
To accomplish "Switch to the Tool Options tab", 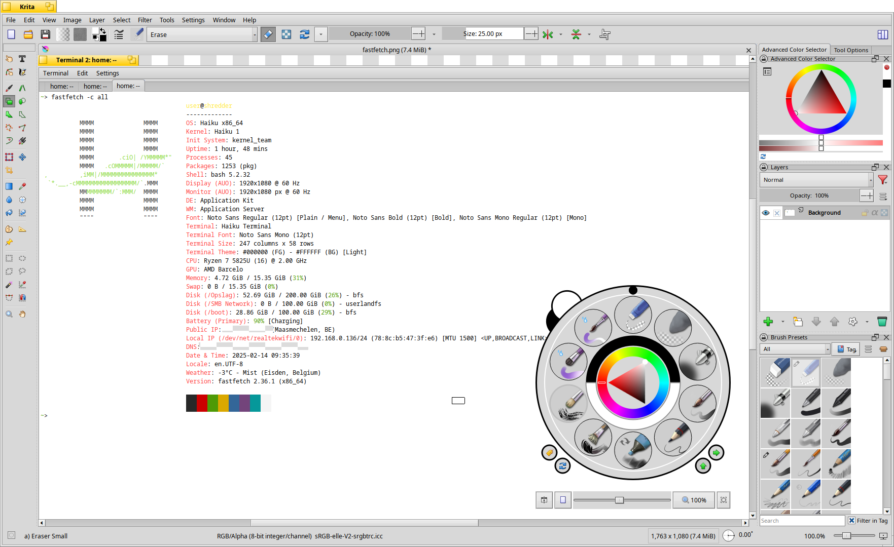I will [851, 50].
